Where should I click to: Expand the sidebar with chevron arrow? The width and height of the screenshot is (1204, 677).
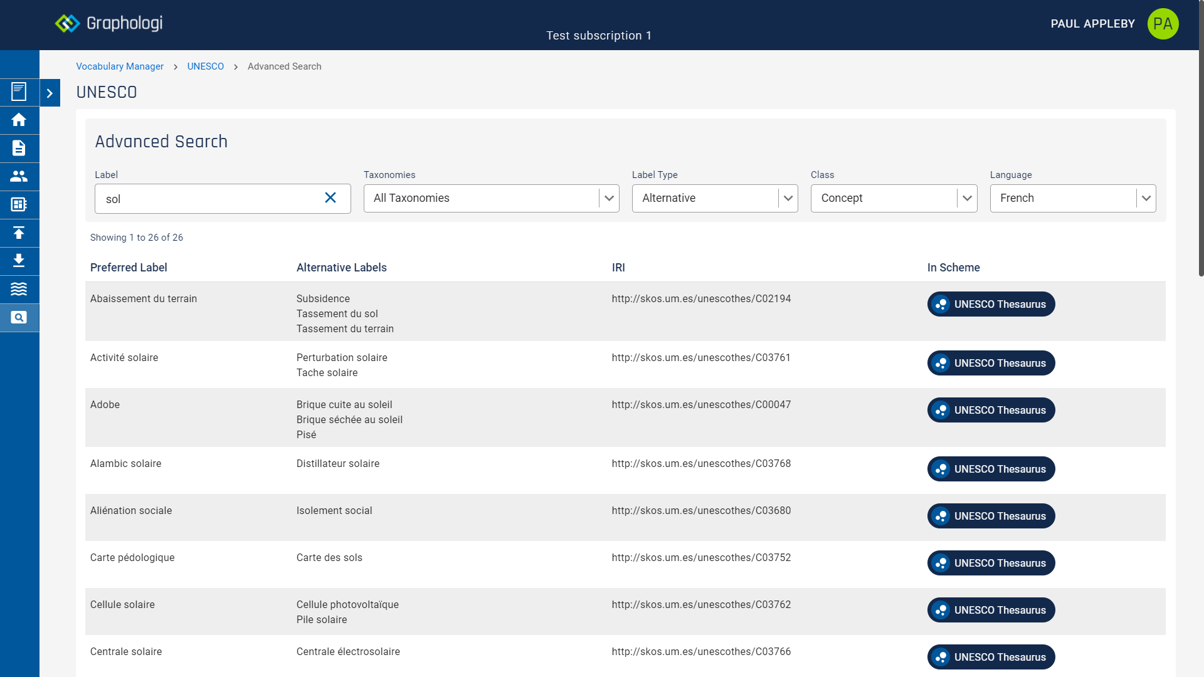pyautogui.click(x=50, y=93)
